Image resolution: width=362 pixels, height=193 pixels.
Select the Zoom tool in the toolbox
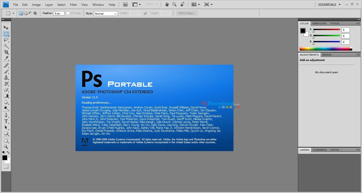click(x=6, y=147)
